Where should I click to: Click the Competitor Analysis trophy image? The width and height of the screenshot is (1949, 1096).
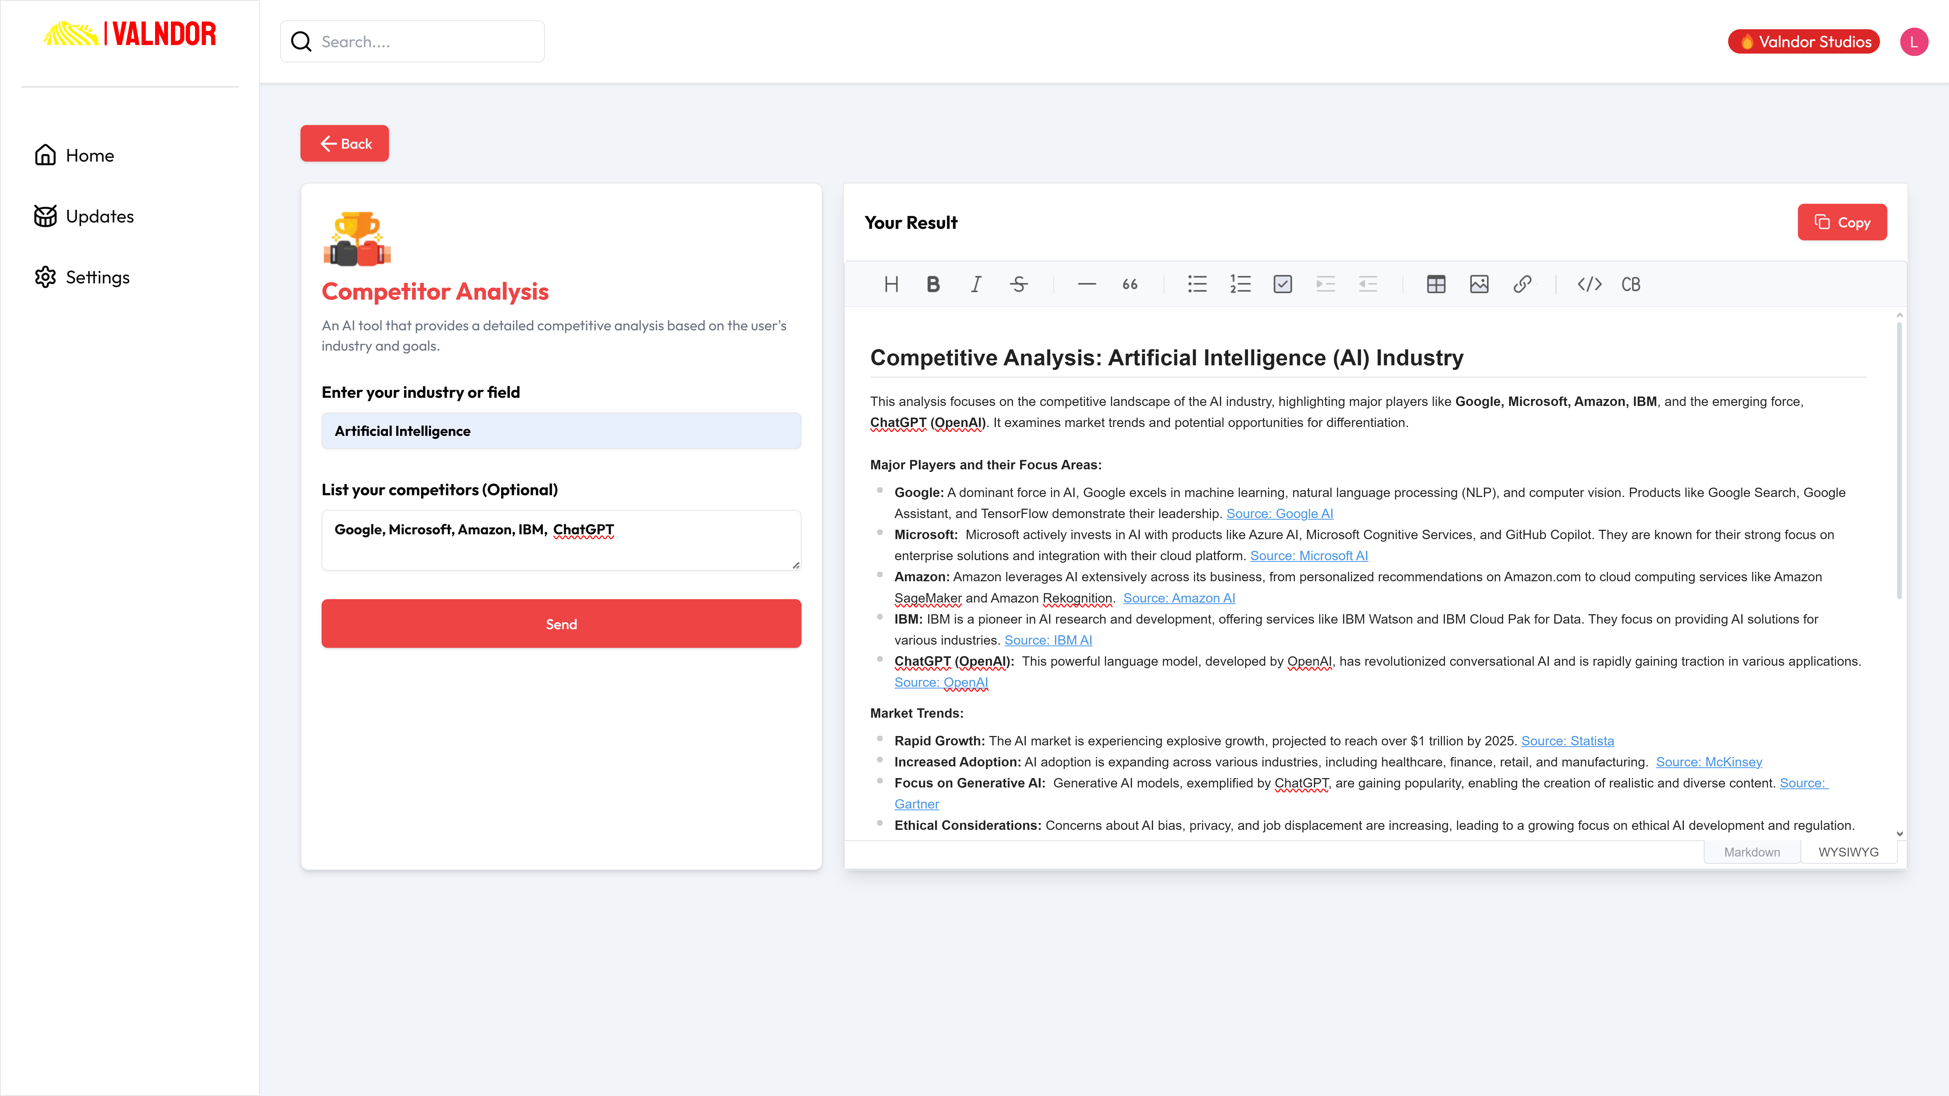357,239
